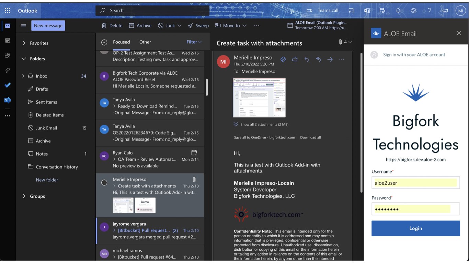Reply to the message

[307, 59]
